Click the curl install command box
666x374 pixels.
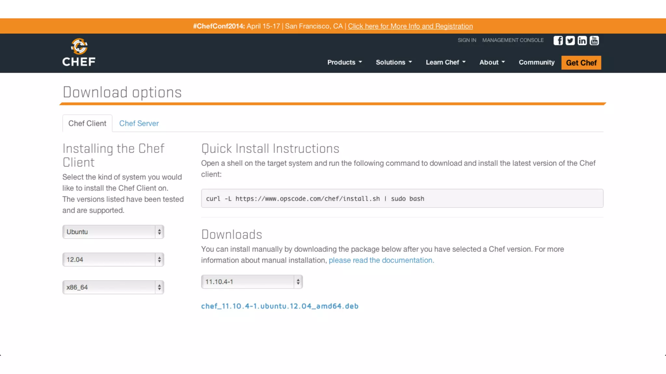(x=402, y=198)
